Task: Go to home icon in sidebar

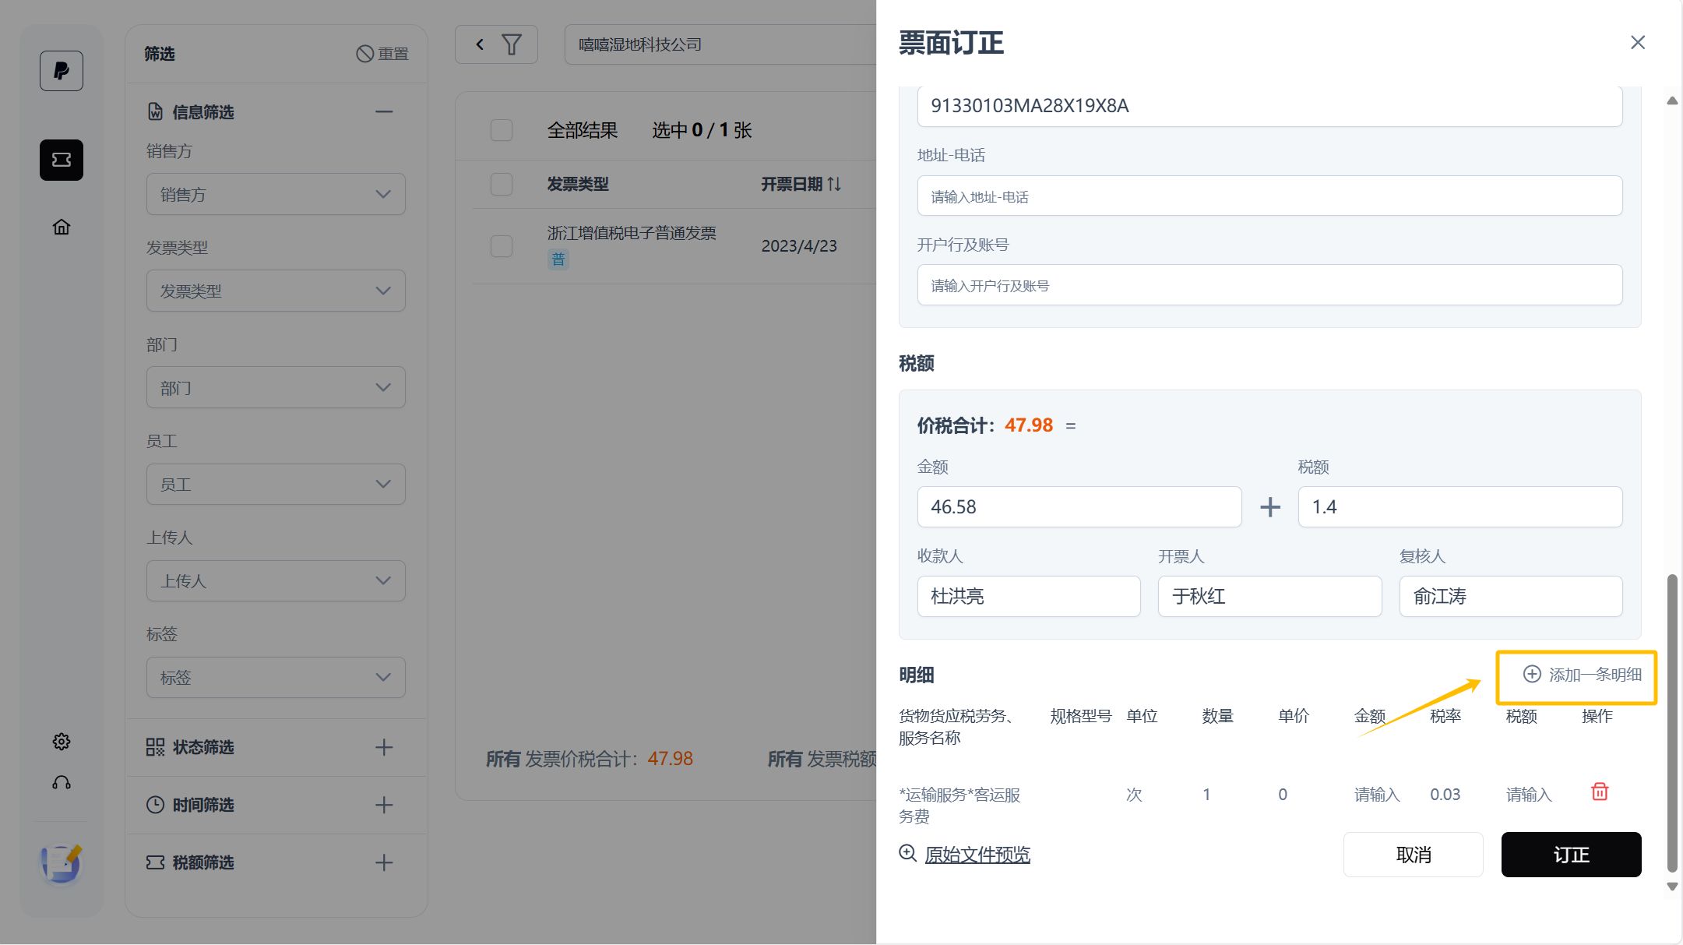Action: (62, 227)
